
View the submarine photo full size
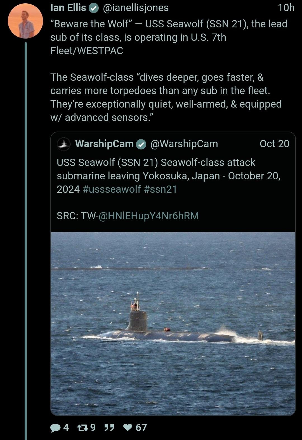173,324
